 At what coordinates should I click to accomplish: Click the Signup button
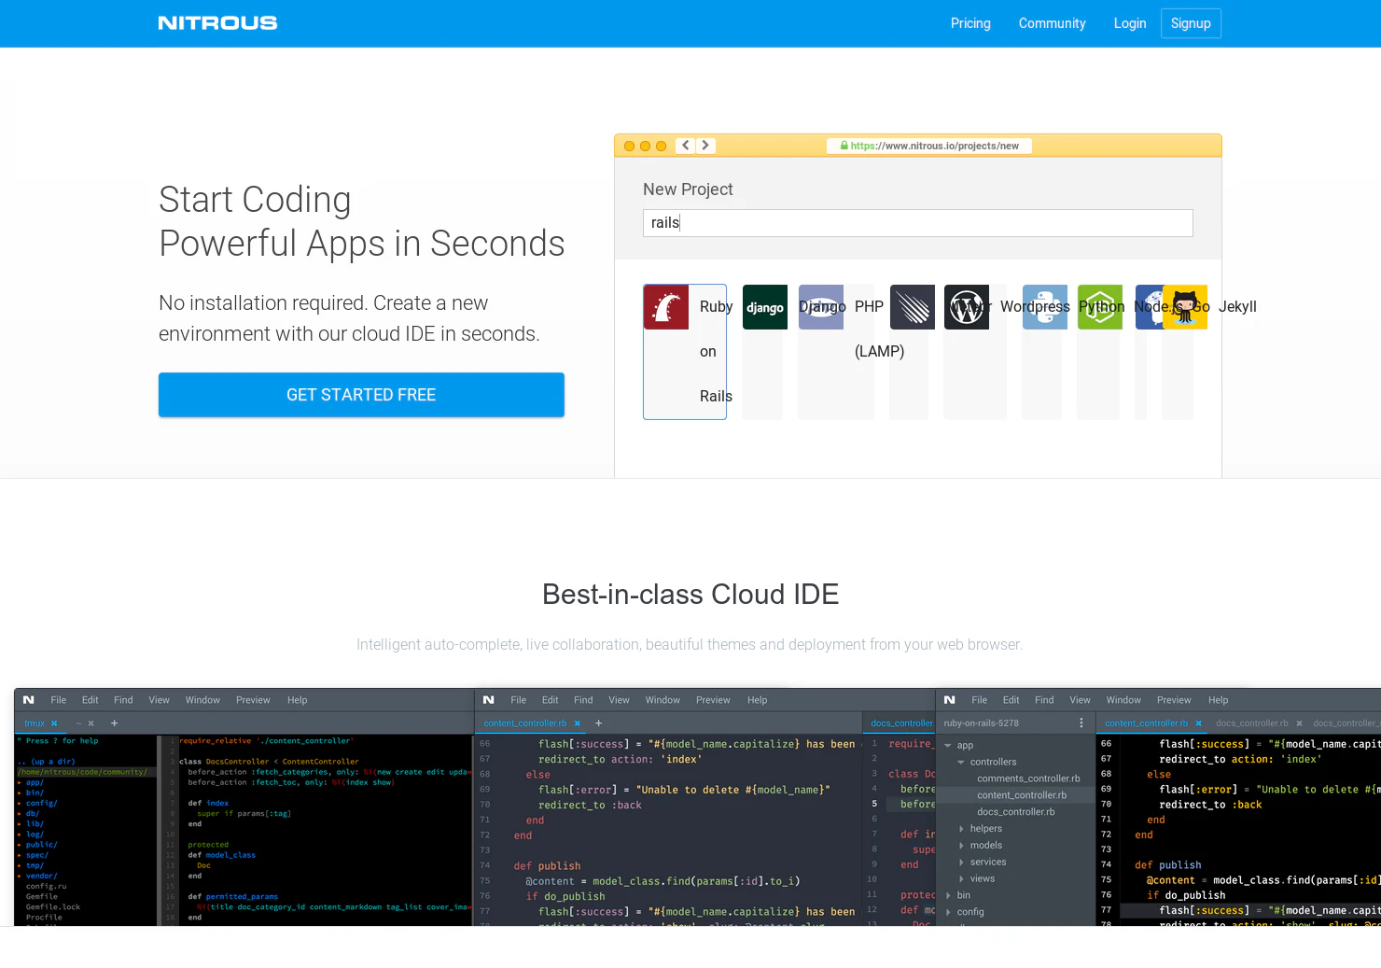point(1191,23)
